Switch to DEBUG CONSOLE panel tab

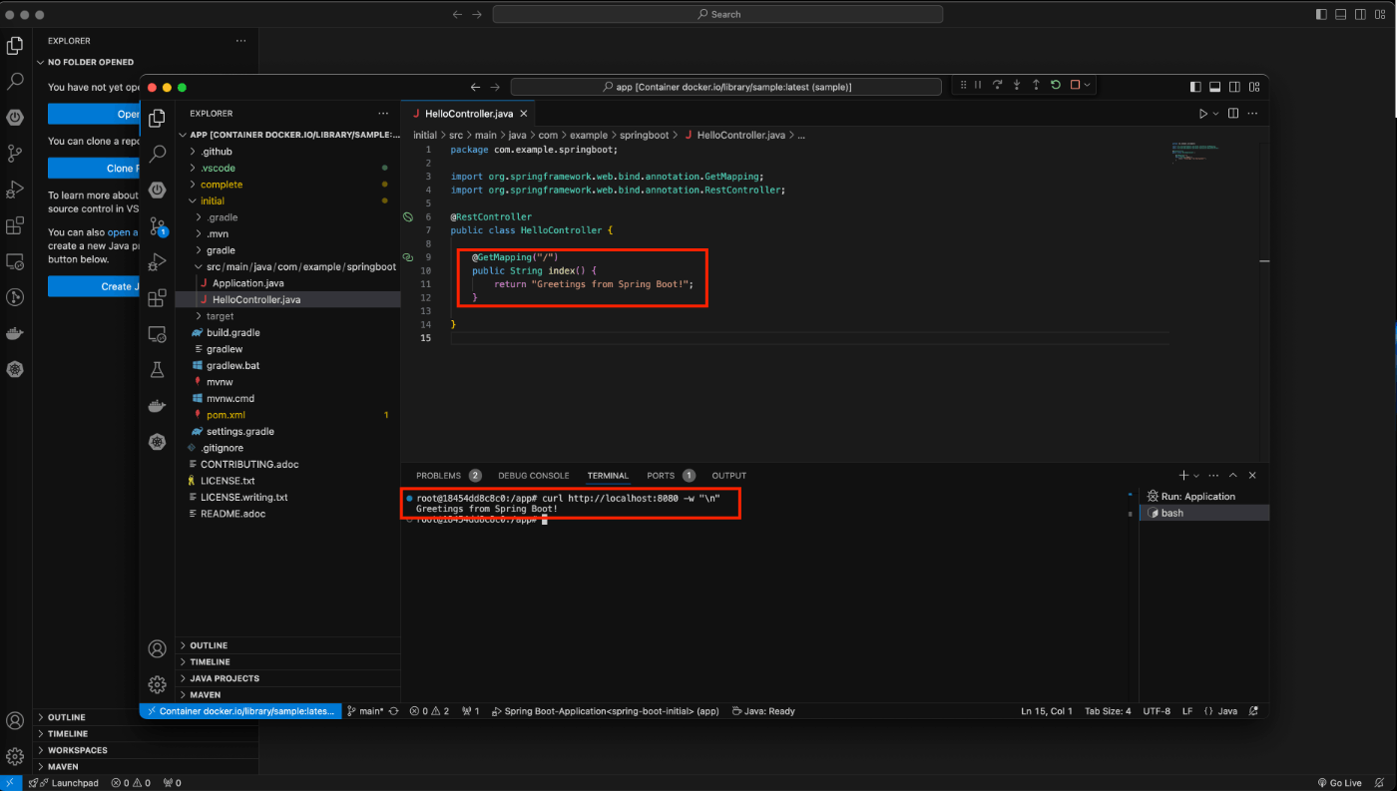click(x=534, y=476)
